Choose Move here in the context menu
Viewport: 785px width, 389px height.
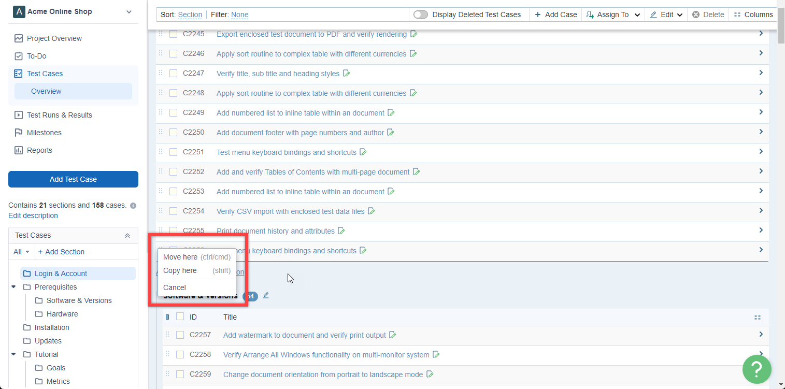[x=180, y=257]
